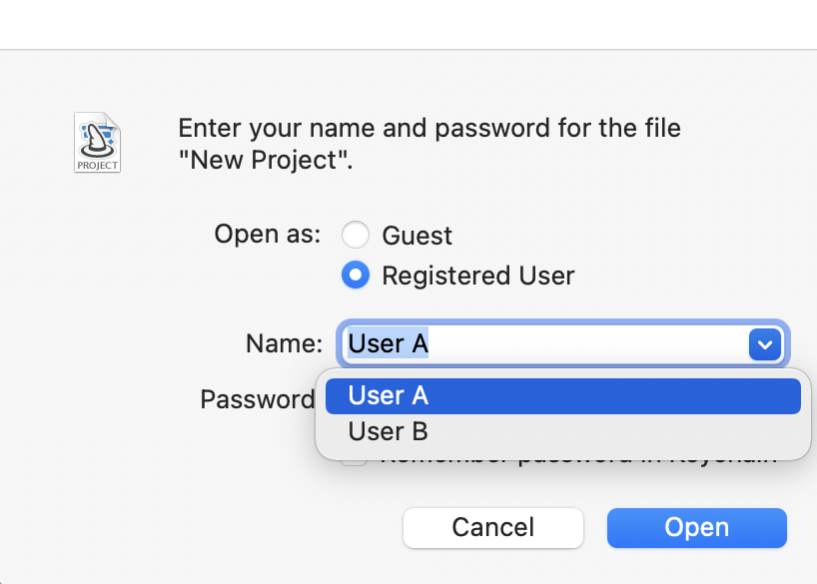Choose 'User B' from the dropdown list

(562, 431)
